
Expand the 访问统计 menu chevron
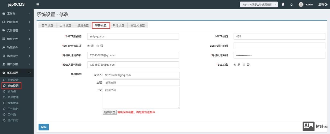pos(29,56)
